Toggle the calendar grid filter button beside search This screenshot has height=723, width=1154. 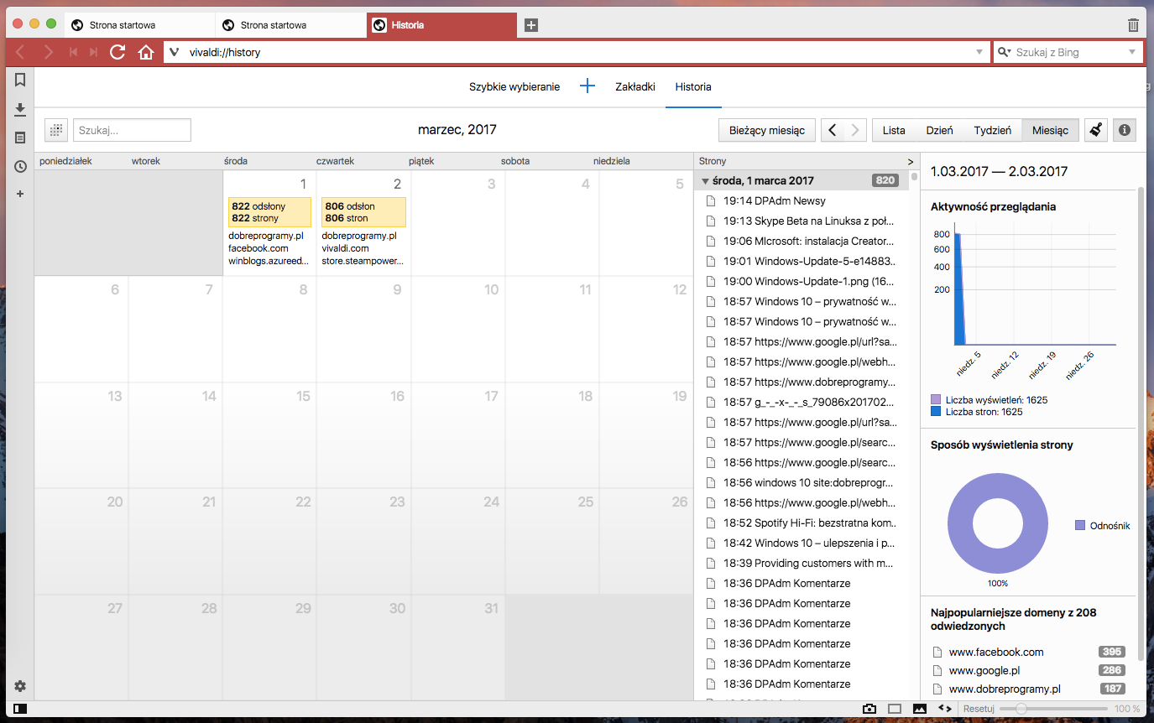56,130
